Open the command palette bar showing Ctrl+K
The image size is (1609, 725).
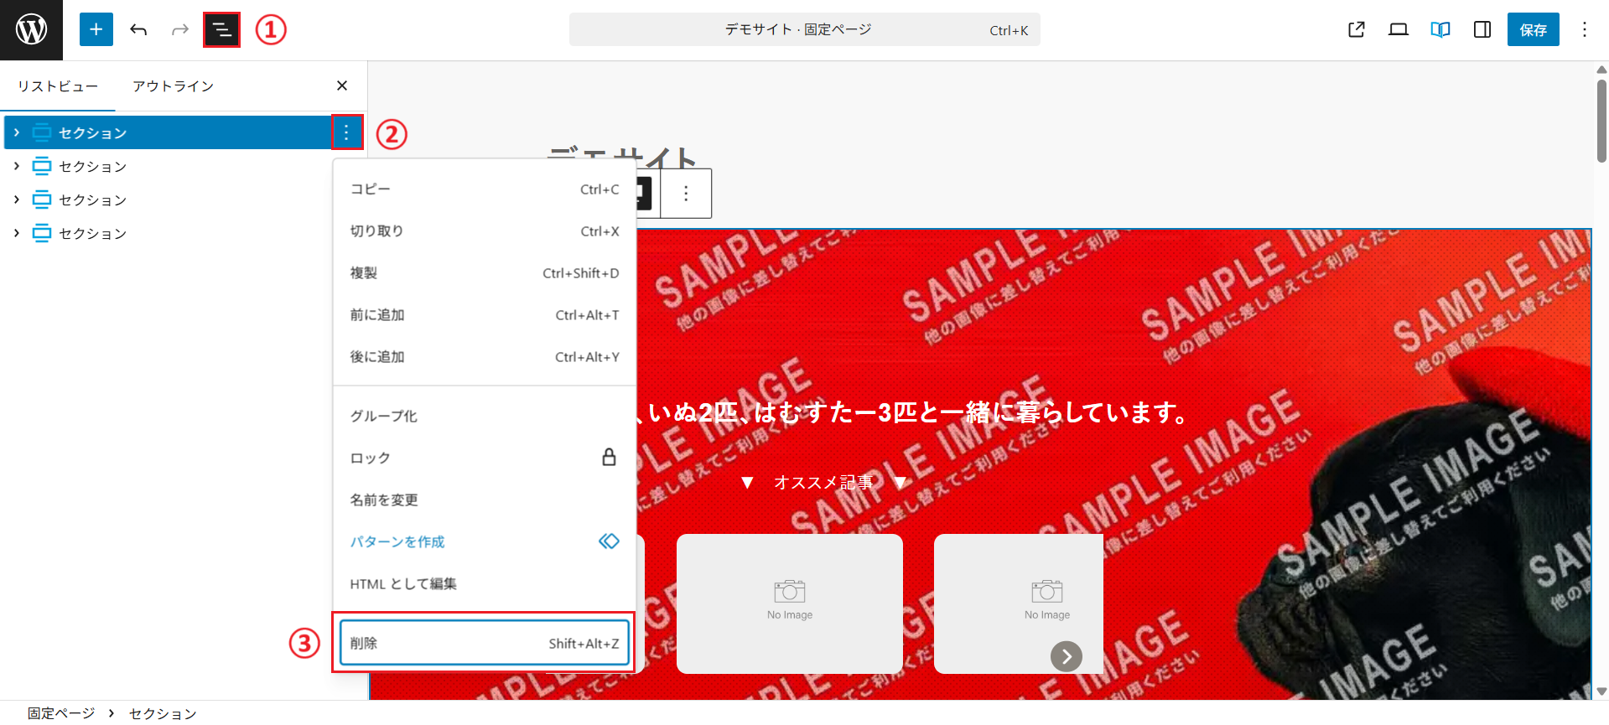point(804,30)
